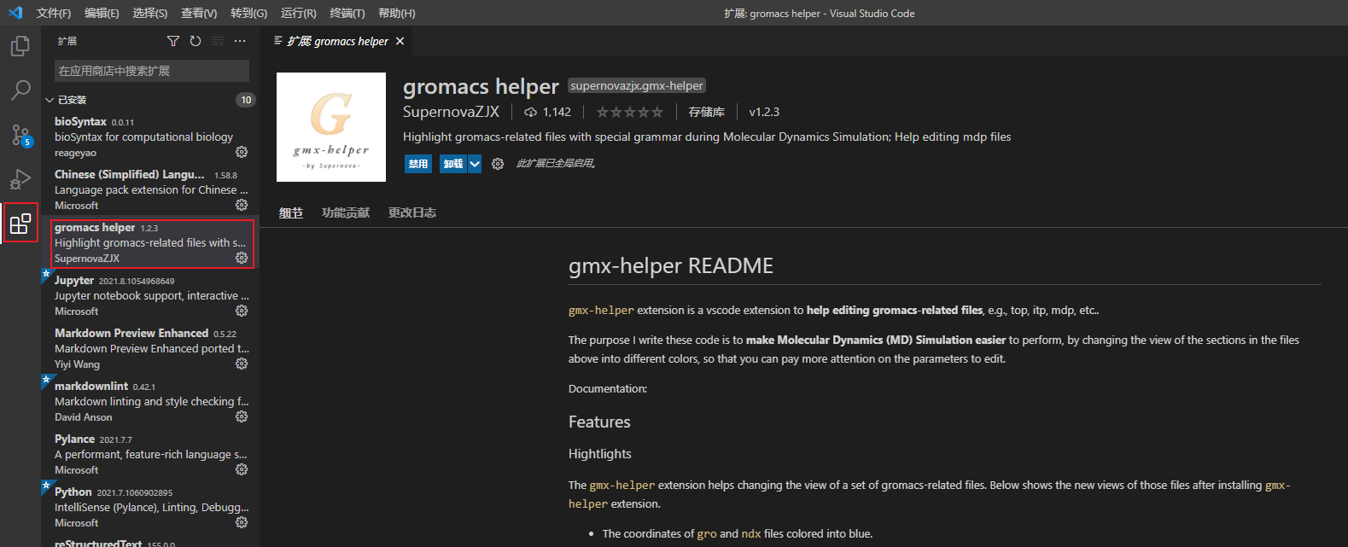Select Pylance extension in list
This screenshot has width=1348, height=547.
tap(149, 455)
